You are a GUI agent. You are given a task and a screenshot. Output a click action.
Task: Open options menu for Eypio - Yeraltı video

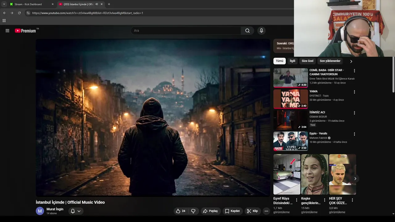(x=354, y=134)
